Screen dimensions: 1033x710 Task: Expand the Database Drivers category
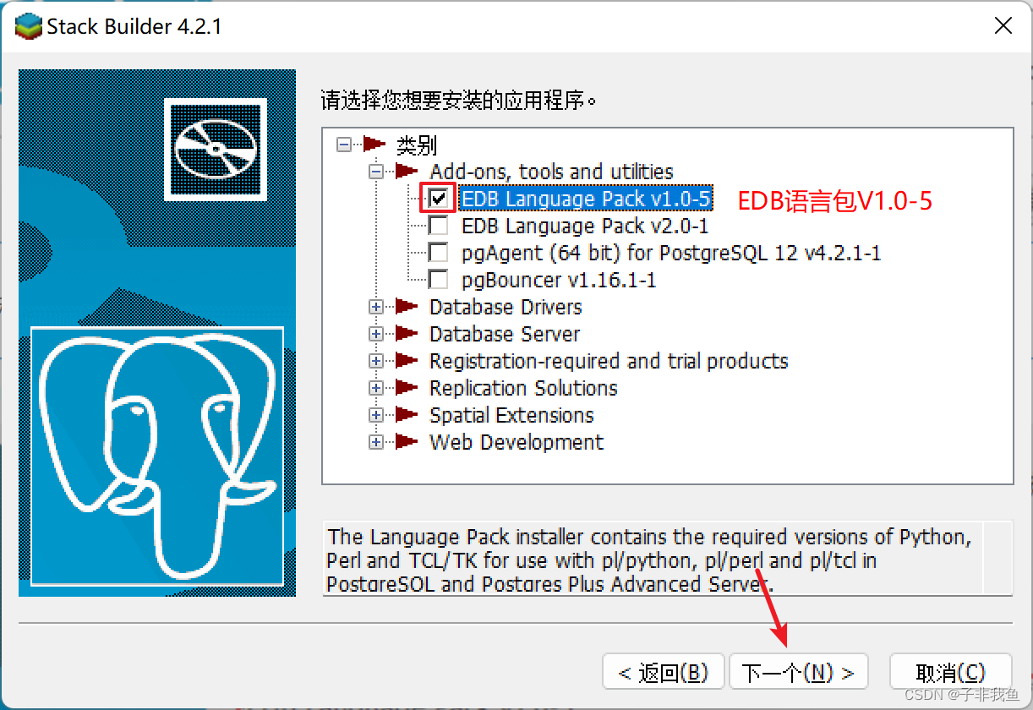[x=375, y=307]
